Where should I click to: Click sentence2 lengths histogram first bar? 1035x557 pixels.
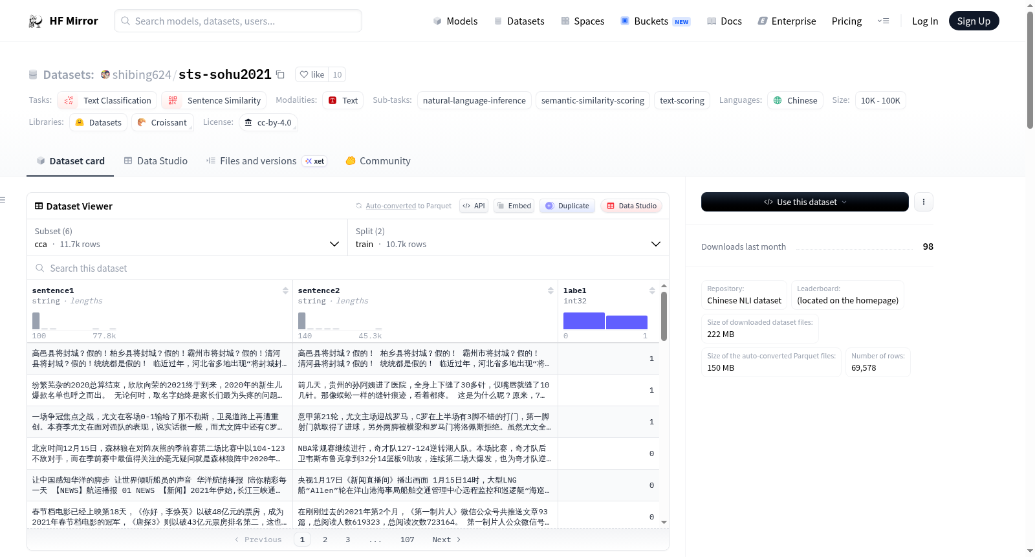(x=301, y=321)
